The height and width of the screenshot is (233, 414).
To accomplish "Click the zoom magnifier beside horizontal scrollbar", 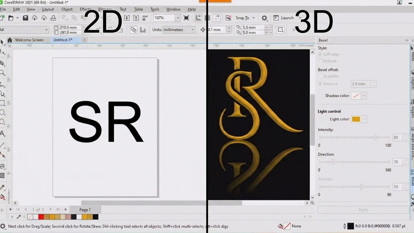I will tap(312, 203).
